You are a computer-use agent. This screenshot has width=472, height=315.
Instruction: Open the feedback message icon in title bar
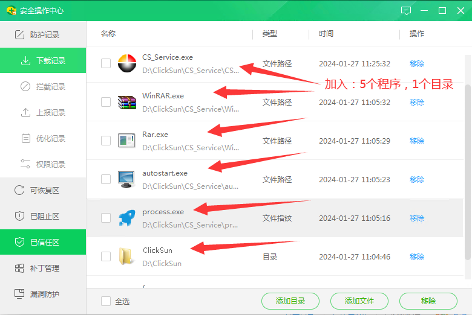click(406, 11)
